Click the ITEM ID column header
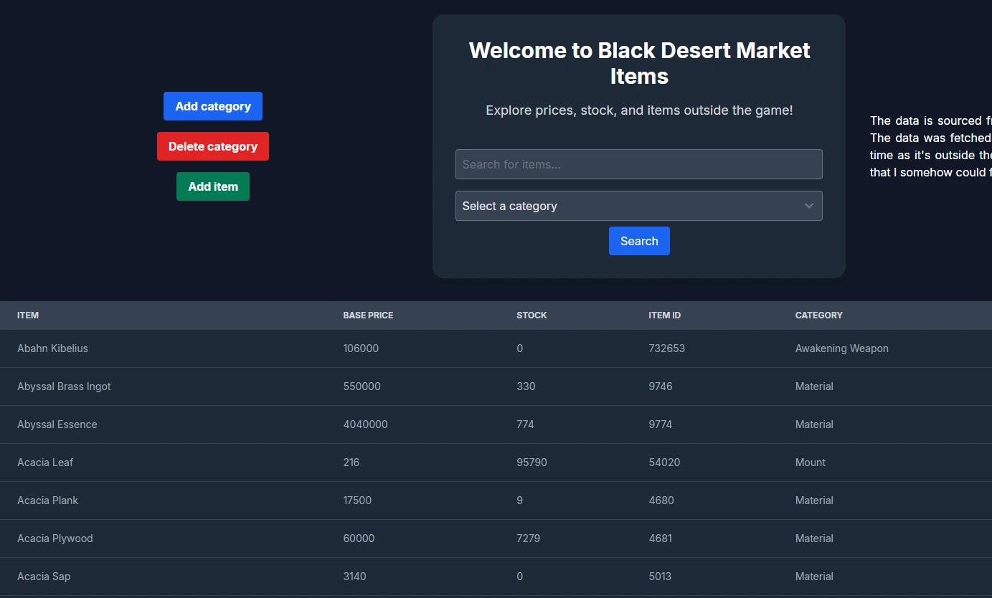The width and height of the screenshot is (992, 598). 664,315
